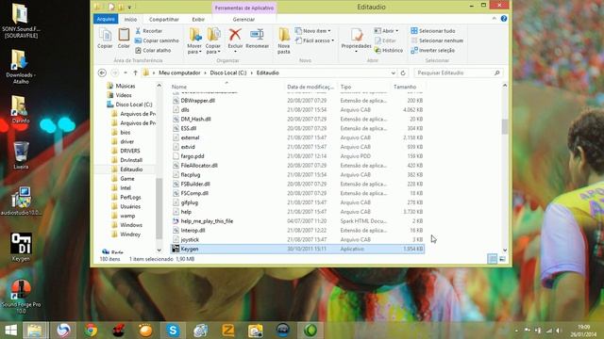The height and width of the screenshot is (339, 604).
Task: Click the Windows Start button
Action: 10,331
